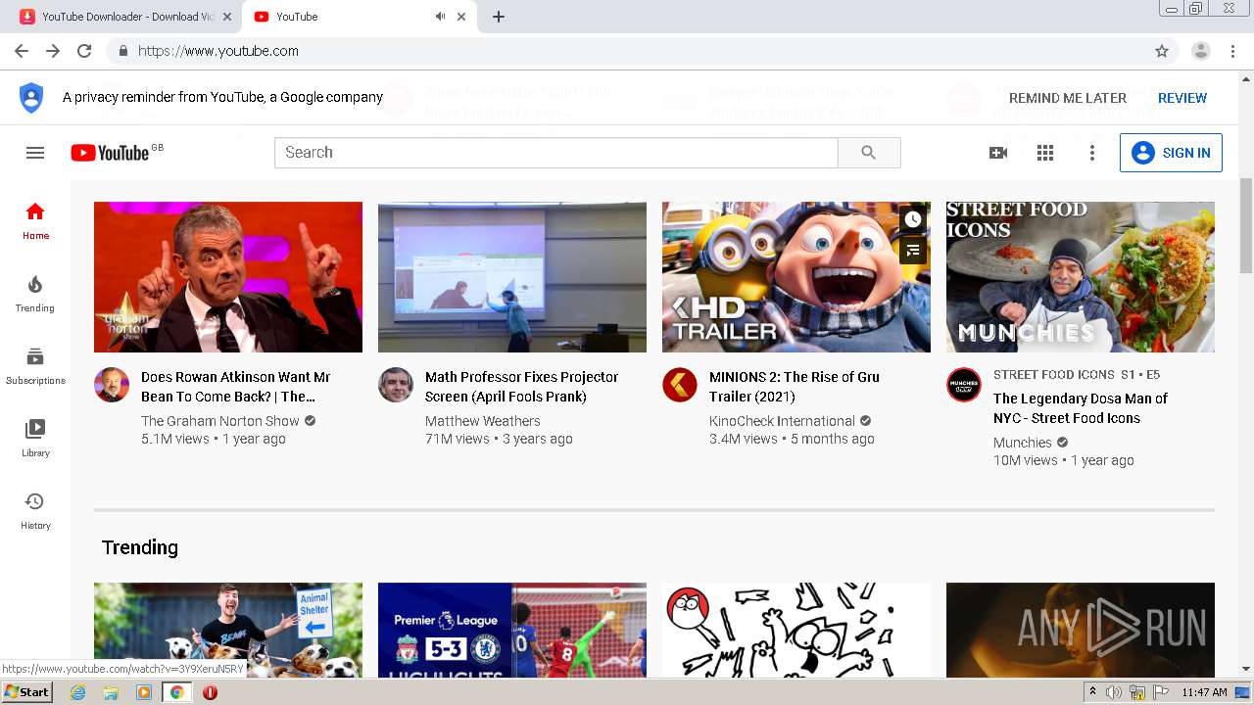1254x705 pixels.
Task: Click the search magnifier button
Action: (x=869, y=153)
